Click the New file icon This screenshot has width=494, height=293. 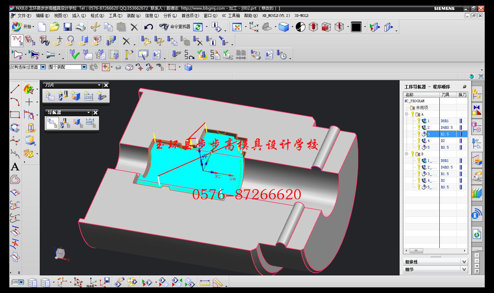point(42,27)
